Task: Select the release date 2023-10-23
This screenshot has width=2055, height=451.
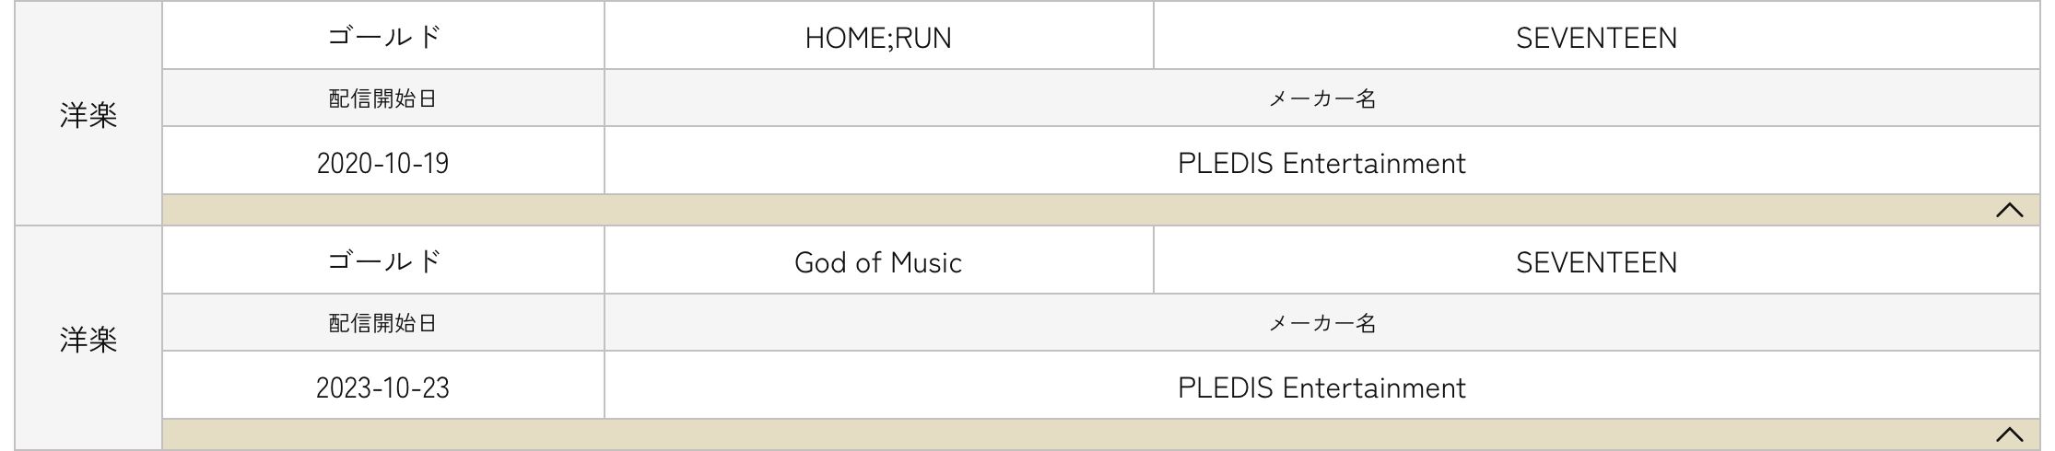Action: [x=383, y=387]
